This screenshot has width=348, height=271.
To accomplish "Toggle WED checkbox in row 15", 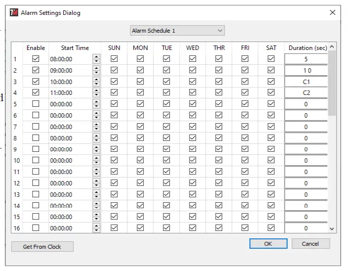I will (193, 216).
